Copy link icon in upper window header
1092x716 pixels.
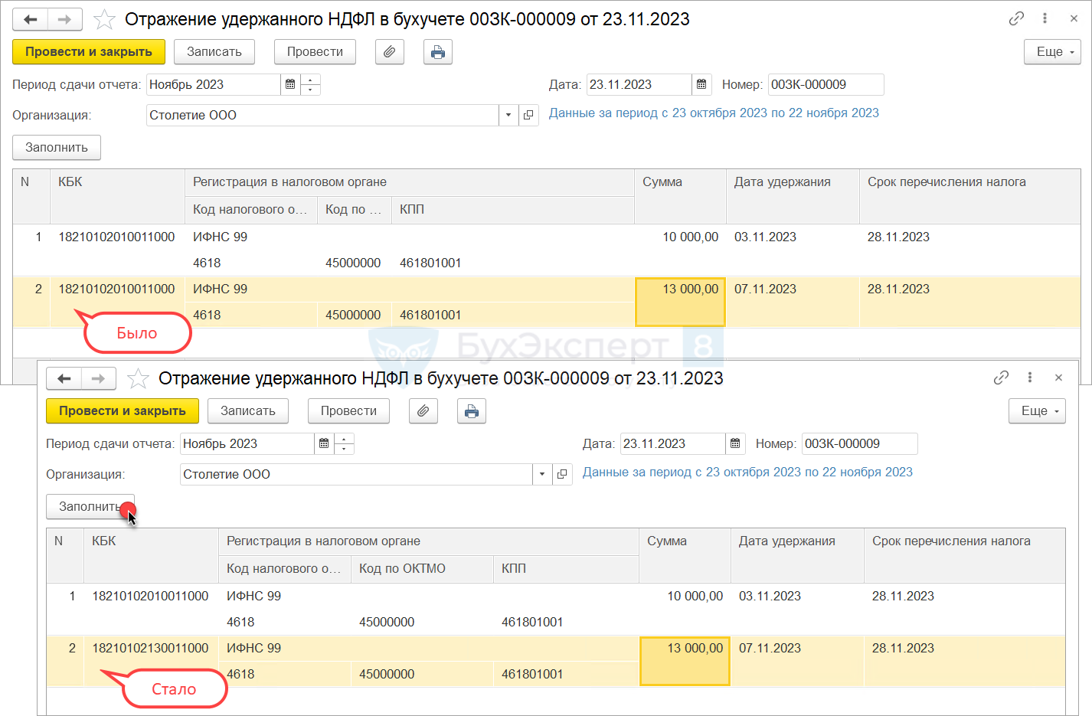tap(1016, 18)
